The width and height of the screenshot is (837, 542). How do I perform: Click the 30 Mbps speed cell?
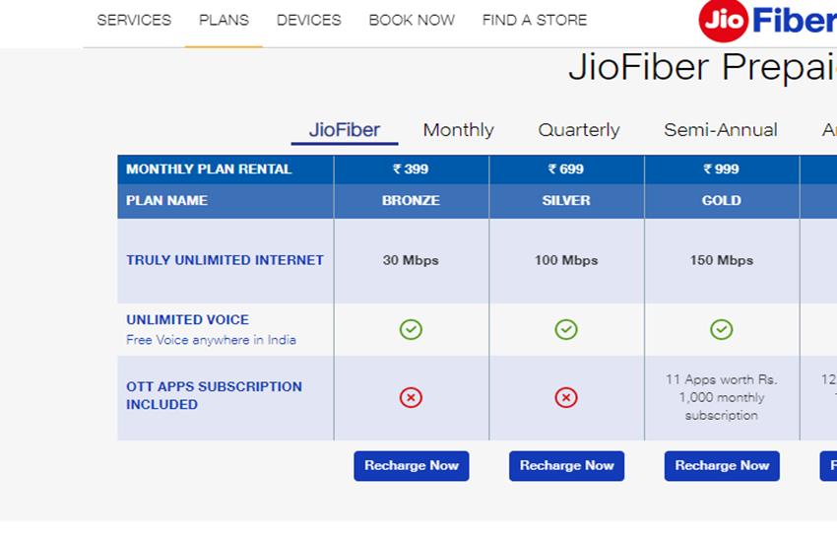[x=411, y=260]
